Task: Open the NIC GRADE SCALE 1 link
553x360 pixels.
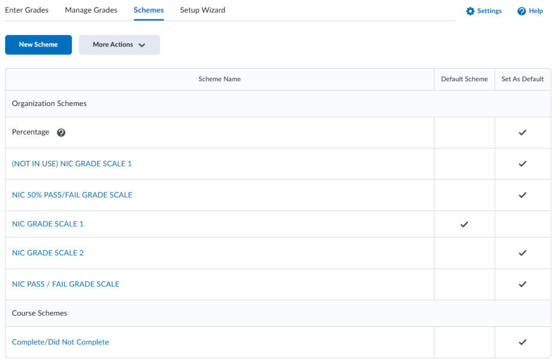Action: point(48,224)
